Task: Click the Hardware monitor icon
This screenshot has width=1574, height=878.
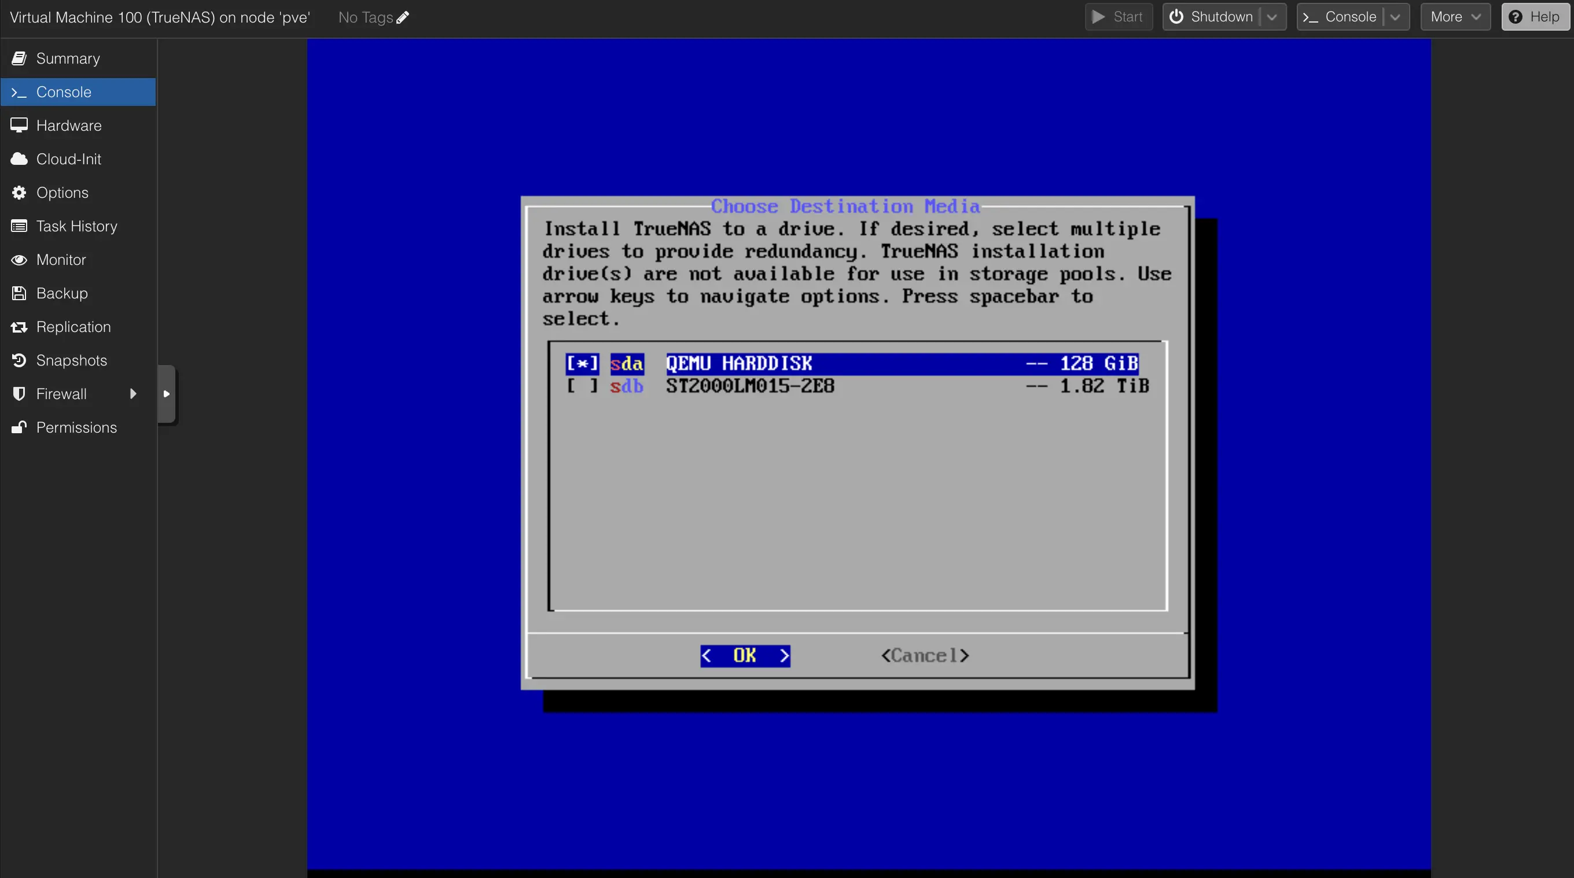Action: tap(19, 126)
